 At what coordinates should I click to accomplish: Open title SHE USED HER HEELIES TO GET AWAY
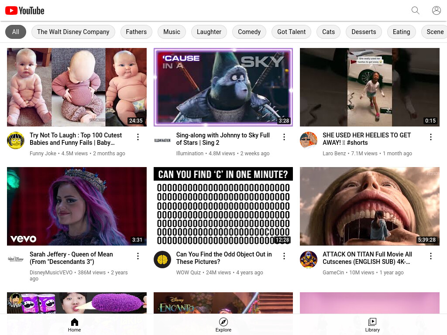(x=367, y=139)
